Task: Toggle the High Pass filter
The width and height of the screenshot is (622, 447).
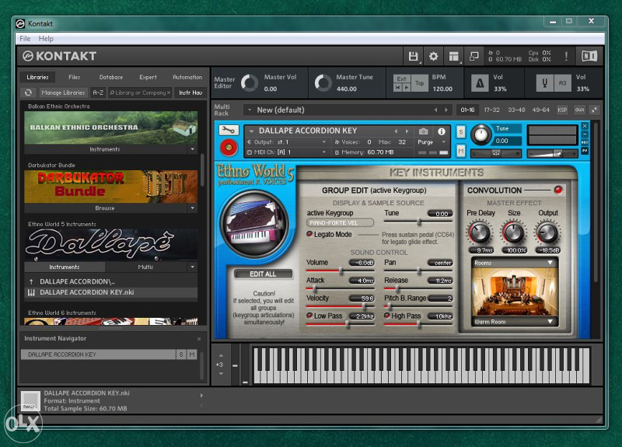Action: pos(387,316)
